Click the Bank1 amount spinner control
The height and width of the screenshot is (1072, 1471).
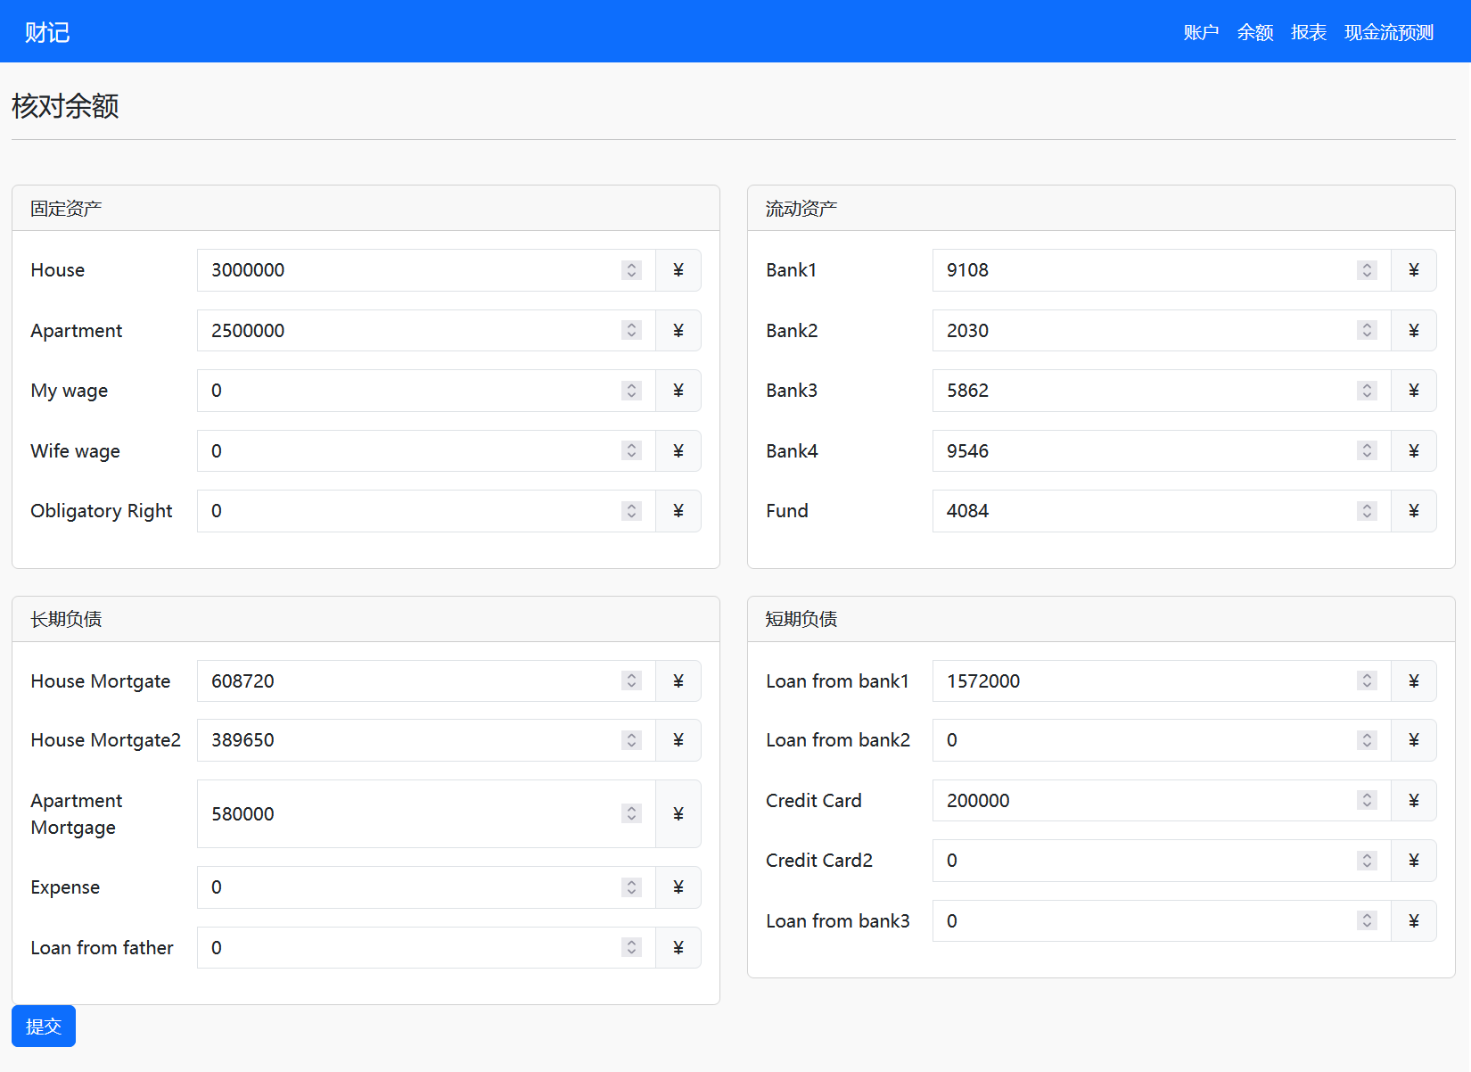click(1367, 270)
